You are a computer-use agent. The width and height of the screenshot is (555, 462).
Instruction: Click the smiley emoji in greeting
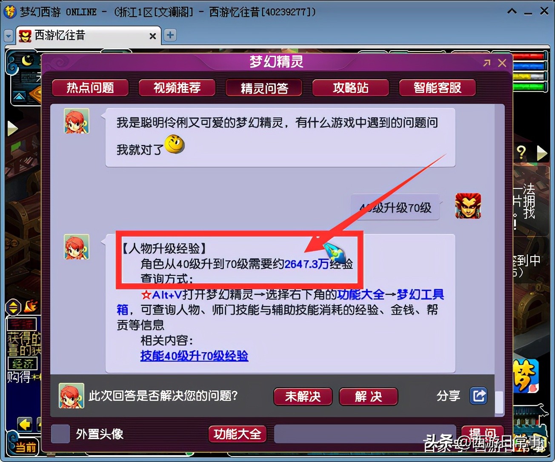(x=175, y=145)
